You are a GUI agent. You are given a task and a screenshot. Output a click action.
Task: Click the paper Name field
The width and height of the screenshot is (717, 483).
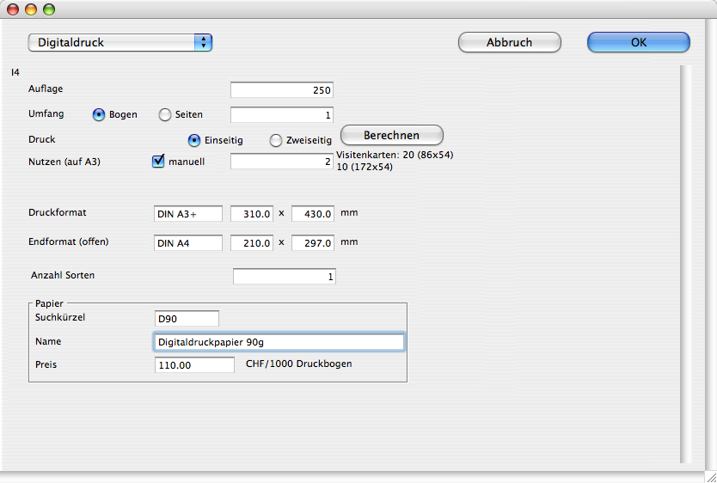[x=279, y=342]
